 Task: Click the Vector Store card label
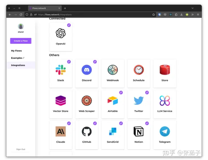(61, 111)
